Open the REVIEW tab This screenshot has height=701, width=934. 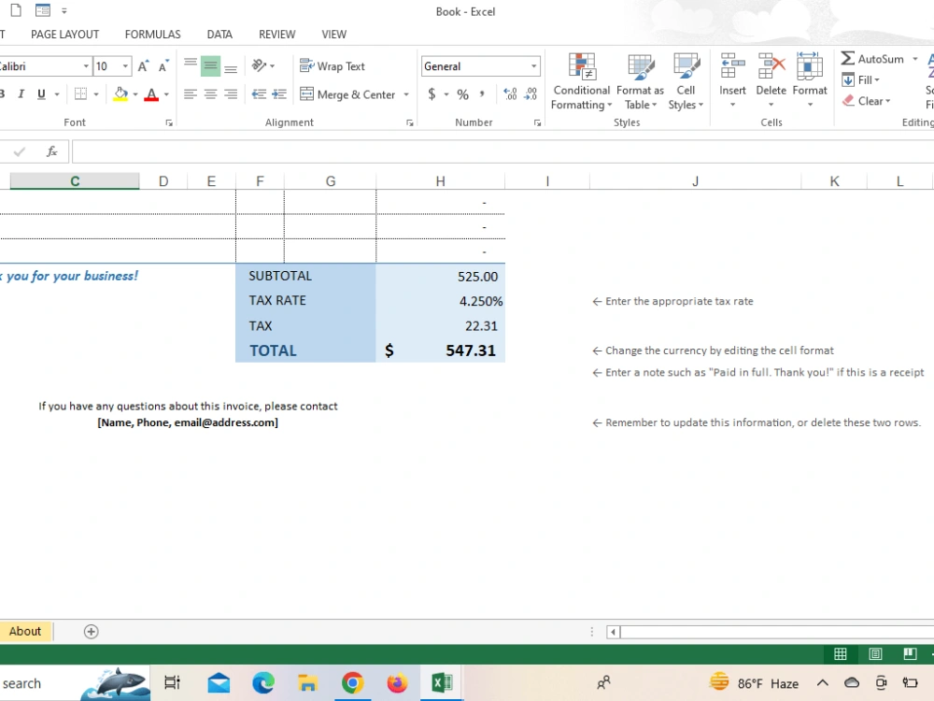(x=276, y=35)
